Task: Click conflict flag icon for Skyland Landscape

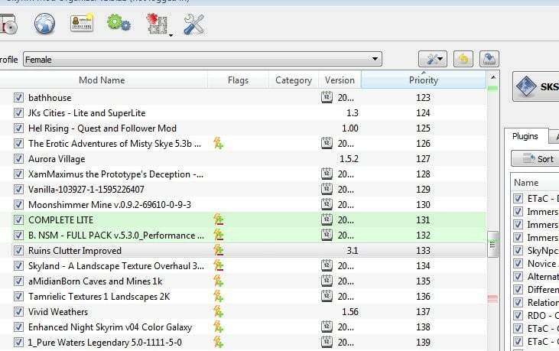Action: 218,266
